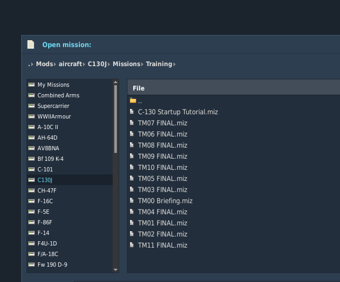Select file TM00 Briefing.miz
This screenshot has height=282, width=340.
pyautogui.click(x=165, y=201)
